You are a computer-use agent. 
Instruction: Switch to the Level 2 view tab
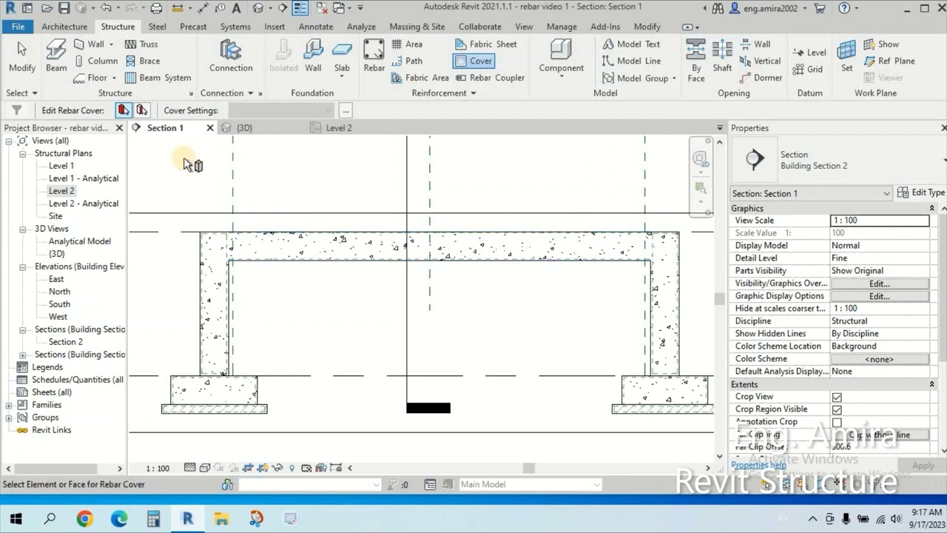(x=339, y=128)
